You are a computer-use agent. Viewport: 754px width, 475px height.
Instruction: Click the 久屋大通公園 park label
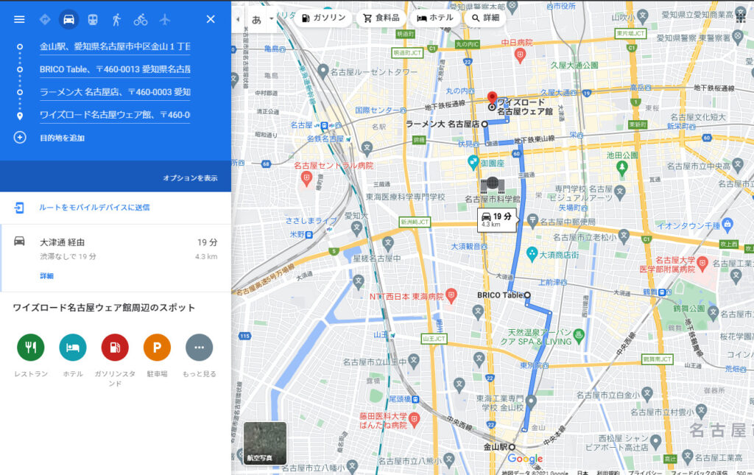(574, 66)
